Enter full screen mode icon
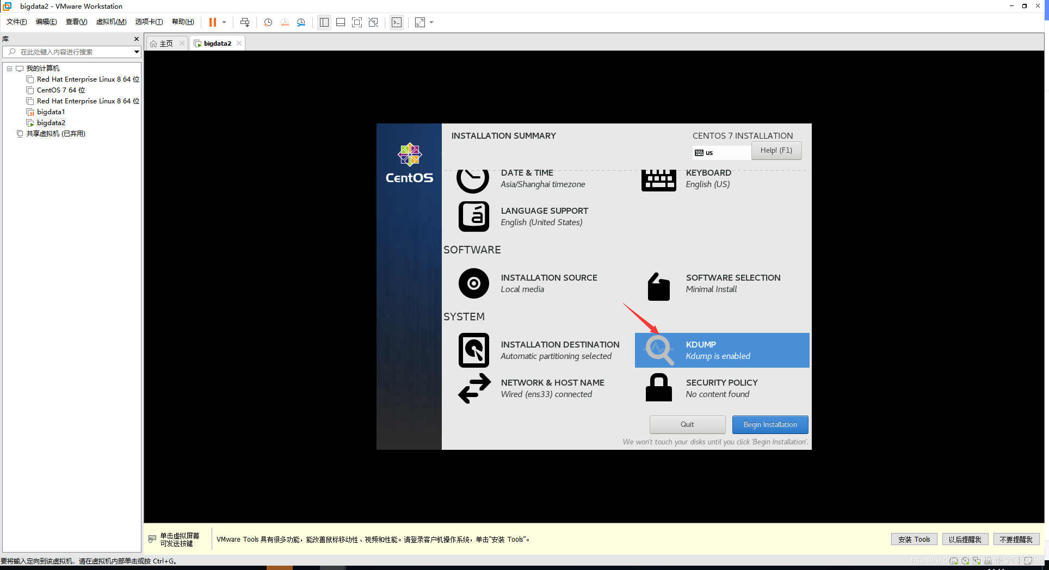The width and height of the screenshot is (1049, 570). [357, 22]
